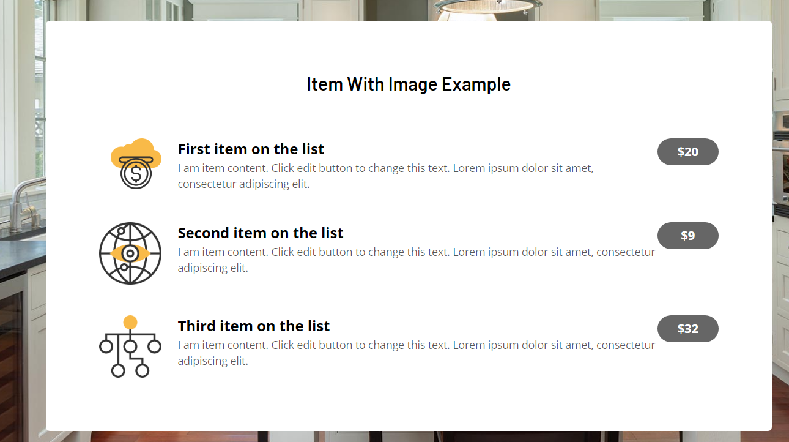This screenshot has width=789, height=442.
Task: Click the wooden floor in the background photo
Action: click(x=780, y=404)
